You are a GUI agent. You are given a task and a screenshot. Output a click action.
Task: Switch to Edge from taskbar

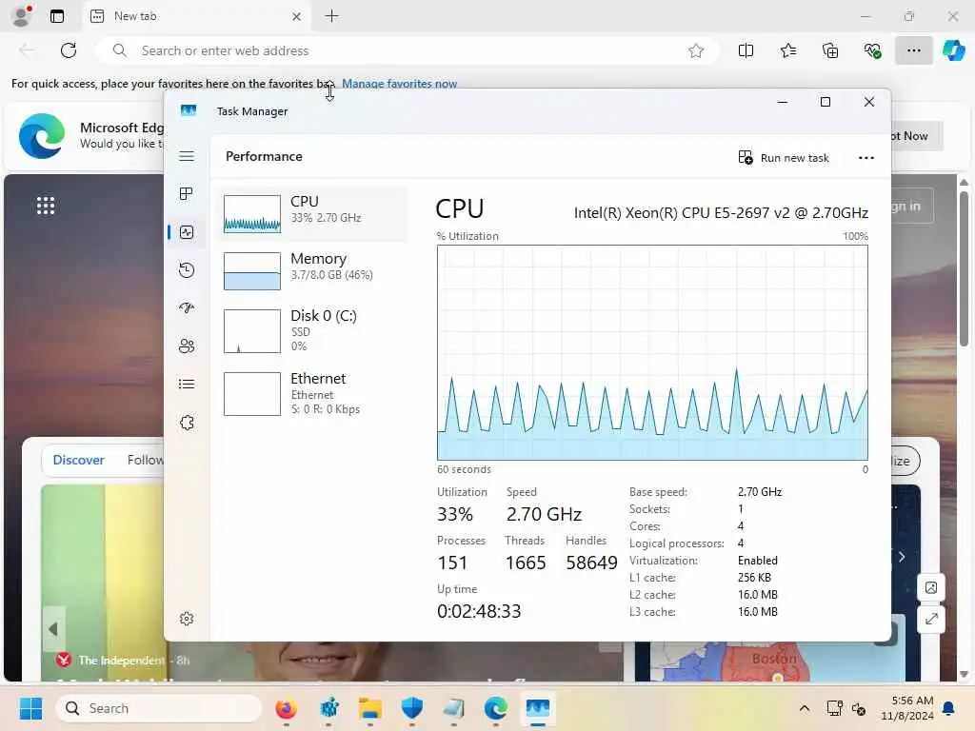tap(495, 708)
